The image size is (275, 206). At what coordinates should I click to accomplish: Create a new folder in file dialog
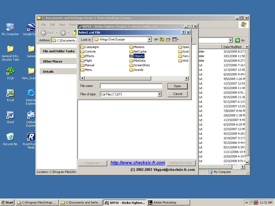(168, 40)
